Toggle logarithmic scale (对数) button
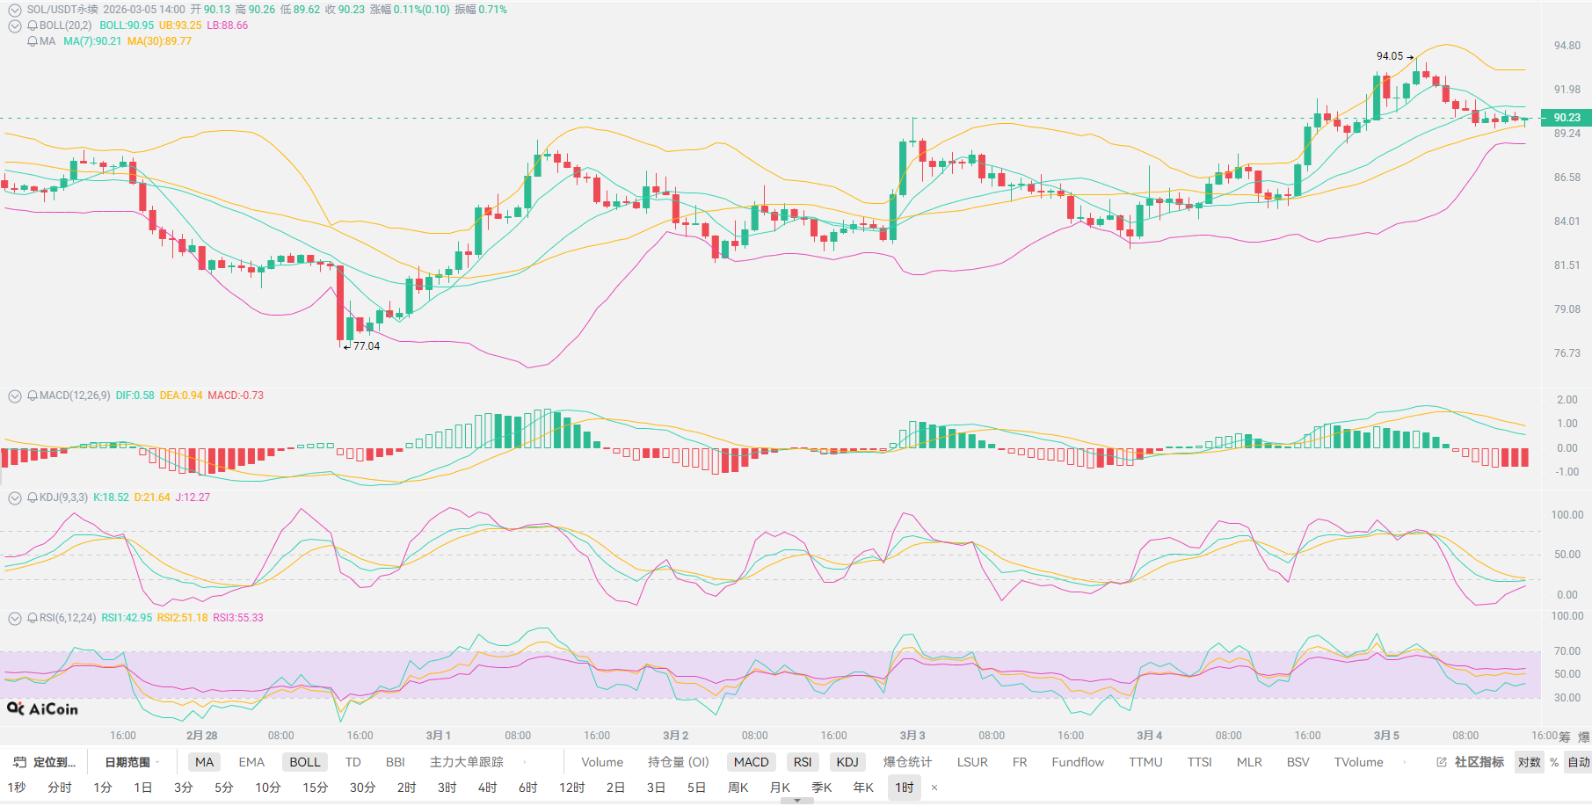 pos(1529,762)
